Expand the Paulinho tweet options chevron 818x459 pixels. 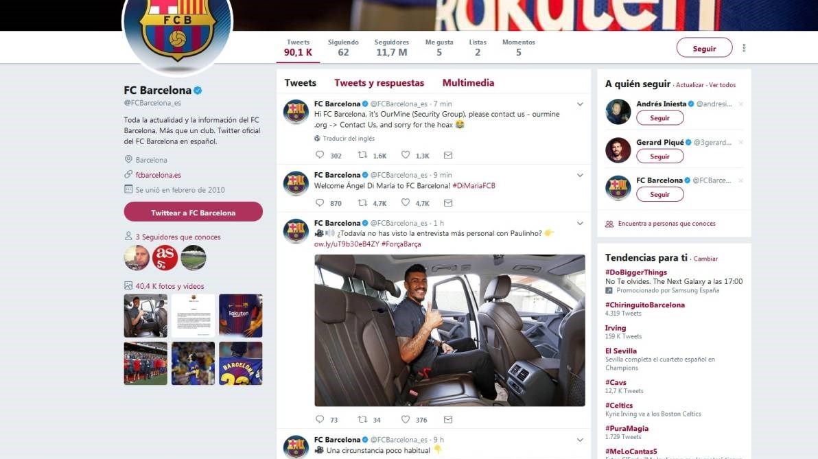click(580, 224)
